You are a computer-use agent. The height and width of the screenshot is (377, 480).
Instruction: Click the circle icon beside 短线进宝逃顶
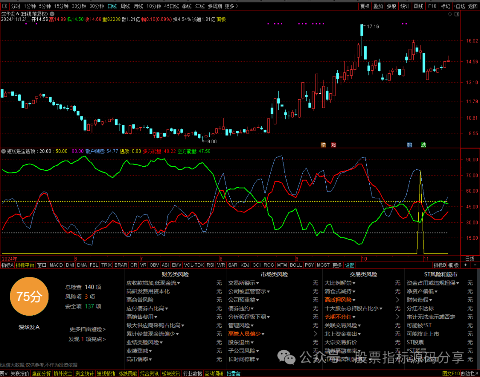4,151
